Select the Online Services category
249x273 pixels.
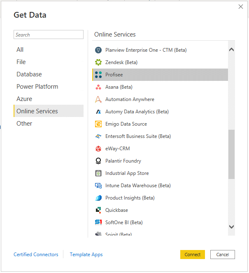(x=49, y=111)
